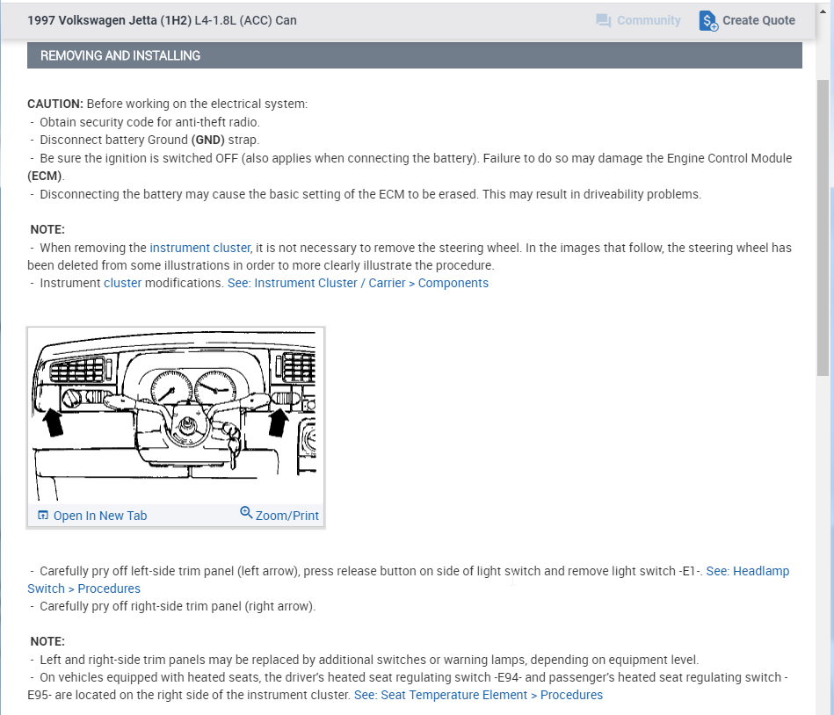Click Open In New Tab text link
This screenshot has width=834, height=715.
tap(100, 516)
